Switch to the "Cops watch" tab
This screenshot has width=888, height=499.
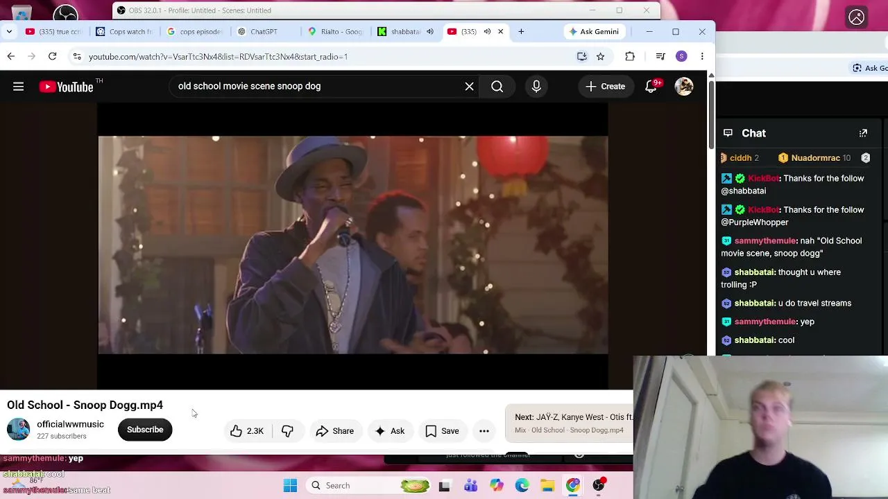125,31
